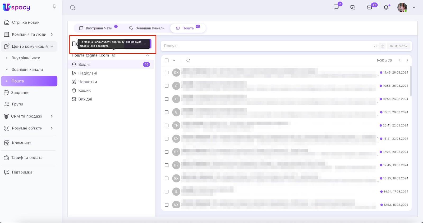Check the email from 10:51, 26.03.2024
The height and width of the screenshot is (223, 423).
167,112
